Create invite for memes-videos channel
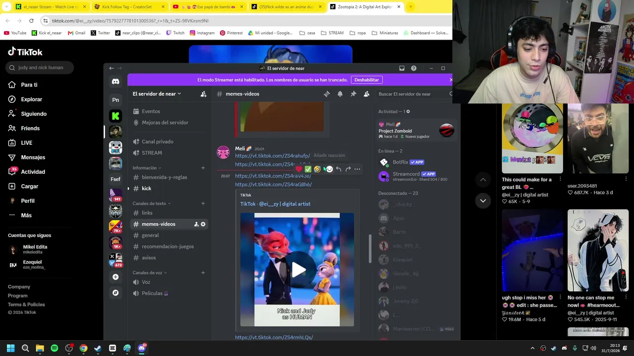Image resolution: width=634 pixels, height=356 pixels. click(196, 224)
